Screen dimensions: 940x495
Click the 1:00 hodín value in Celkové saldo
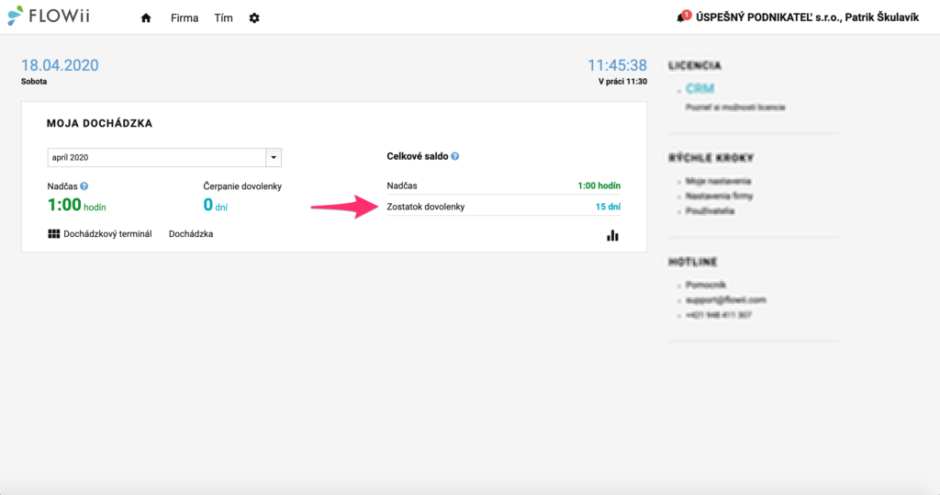599,186
